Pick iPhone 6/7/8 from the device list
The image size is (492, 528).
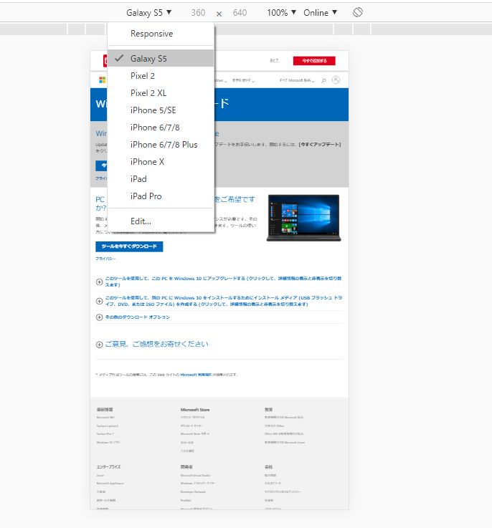pyautogui.click(x=161, y=128)
